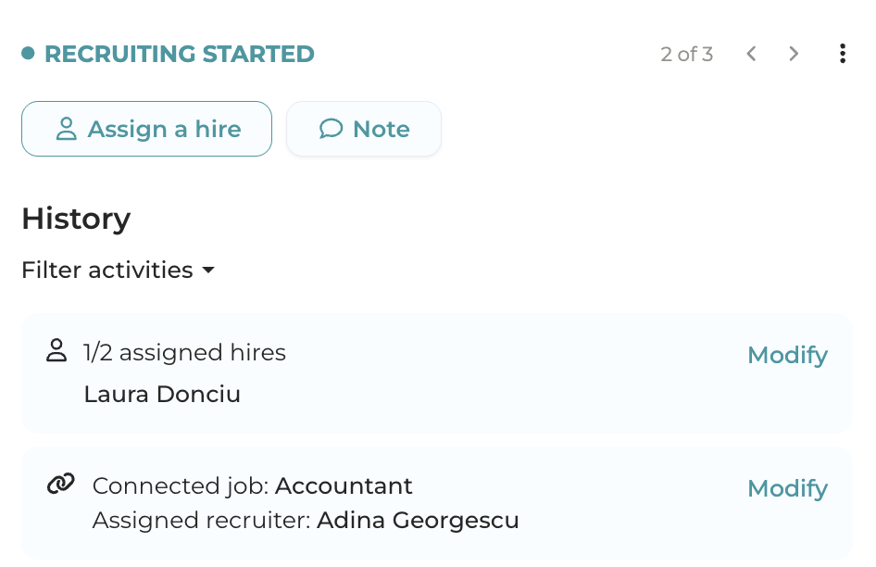Select the hire name Laura Donciu
Viewport: 876px width, 567px height.
pos(162,394)
